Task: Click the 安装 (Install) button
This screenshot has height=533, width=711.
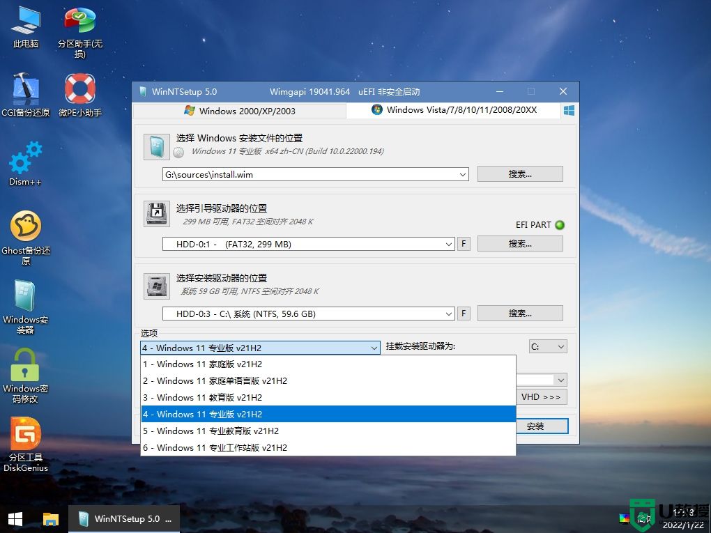Action: click(542, 426)
